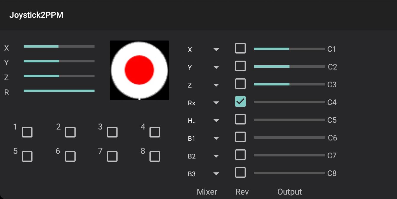397x199 pixels.
Task: Click the Output column label
Action: point(290,192)
